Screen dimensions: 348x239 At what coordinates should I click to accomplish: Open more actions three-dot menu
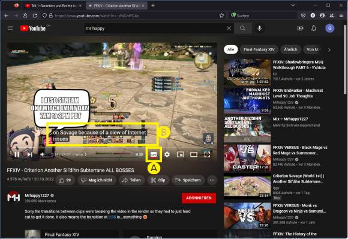pos(212,180)
